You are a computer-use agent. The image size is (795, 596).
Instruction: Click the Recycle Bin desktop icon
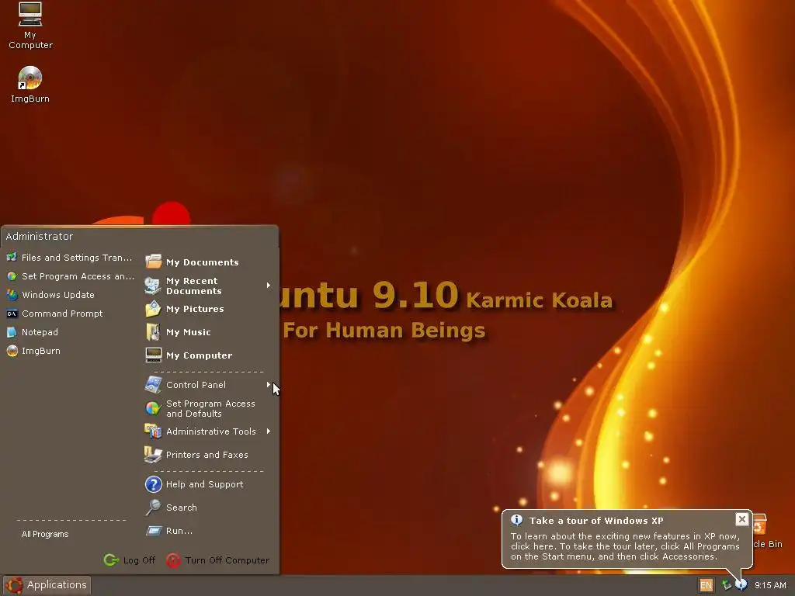(x=759, y=525)
